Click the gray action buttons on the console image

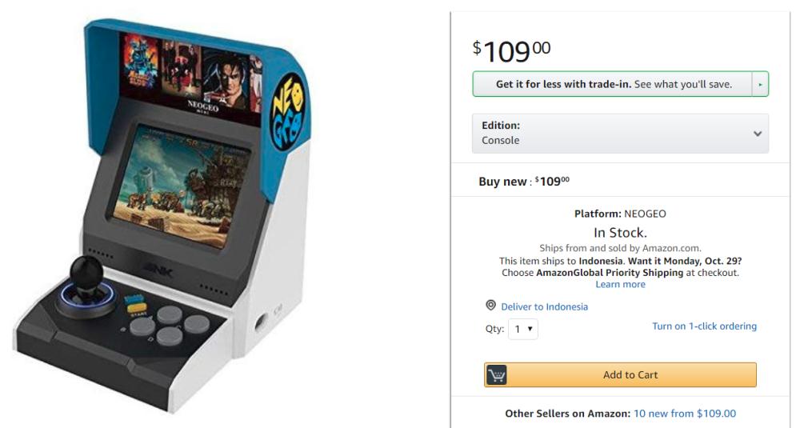coord(170,326)
